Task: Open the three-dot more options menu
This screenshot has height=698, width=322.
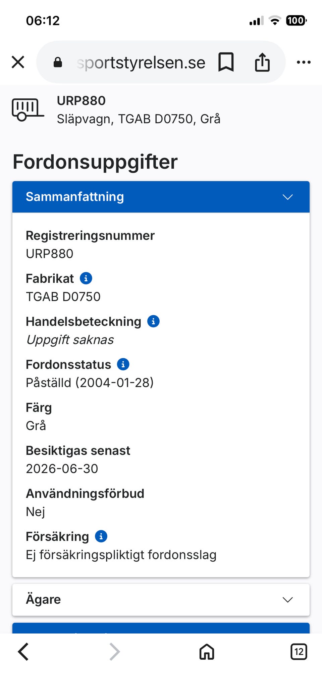Action: click(x=304, y=62)
